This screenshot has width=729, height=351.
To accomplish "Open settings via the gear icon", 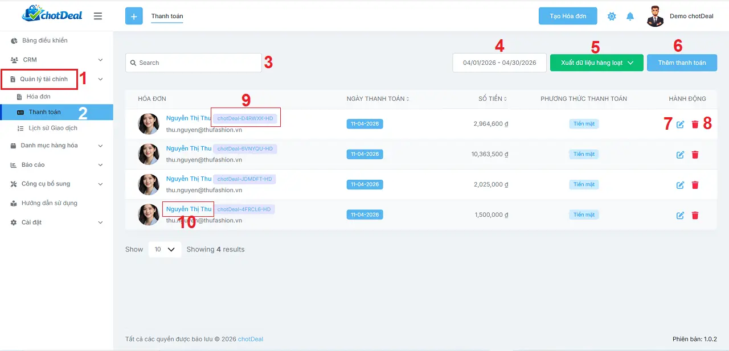I will 612,16.
